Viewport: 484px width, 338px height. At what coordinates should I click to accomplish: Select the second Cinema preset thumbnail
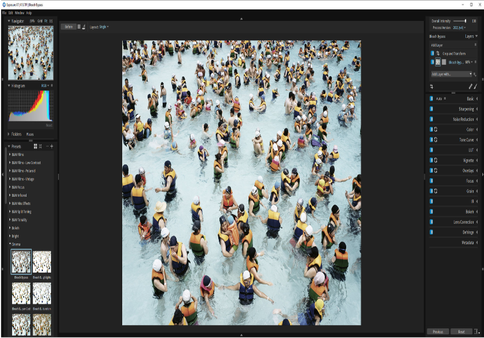(x=42, y=262)
